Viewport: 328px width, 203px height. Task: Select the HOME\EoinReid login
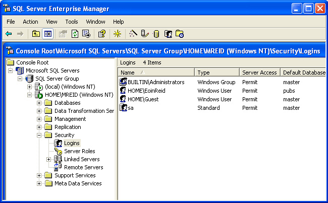(x=146, y=91)
